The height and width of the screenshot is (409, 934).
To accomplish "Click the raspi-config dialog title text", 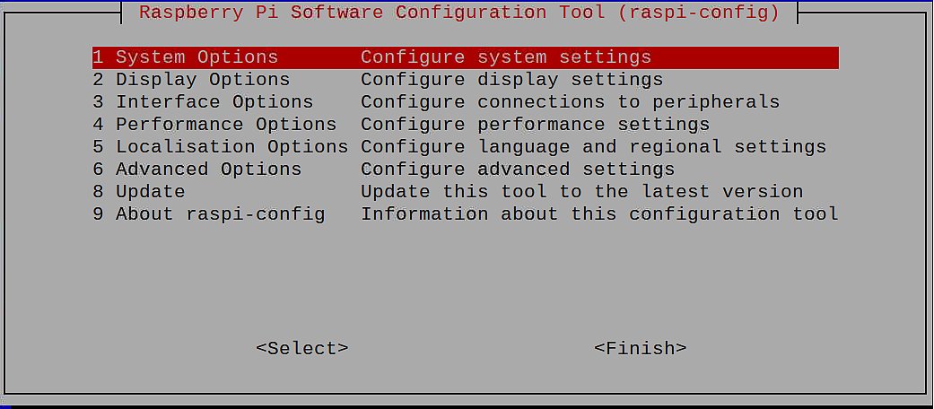I will (459, 12).
